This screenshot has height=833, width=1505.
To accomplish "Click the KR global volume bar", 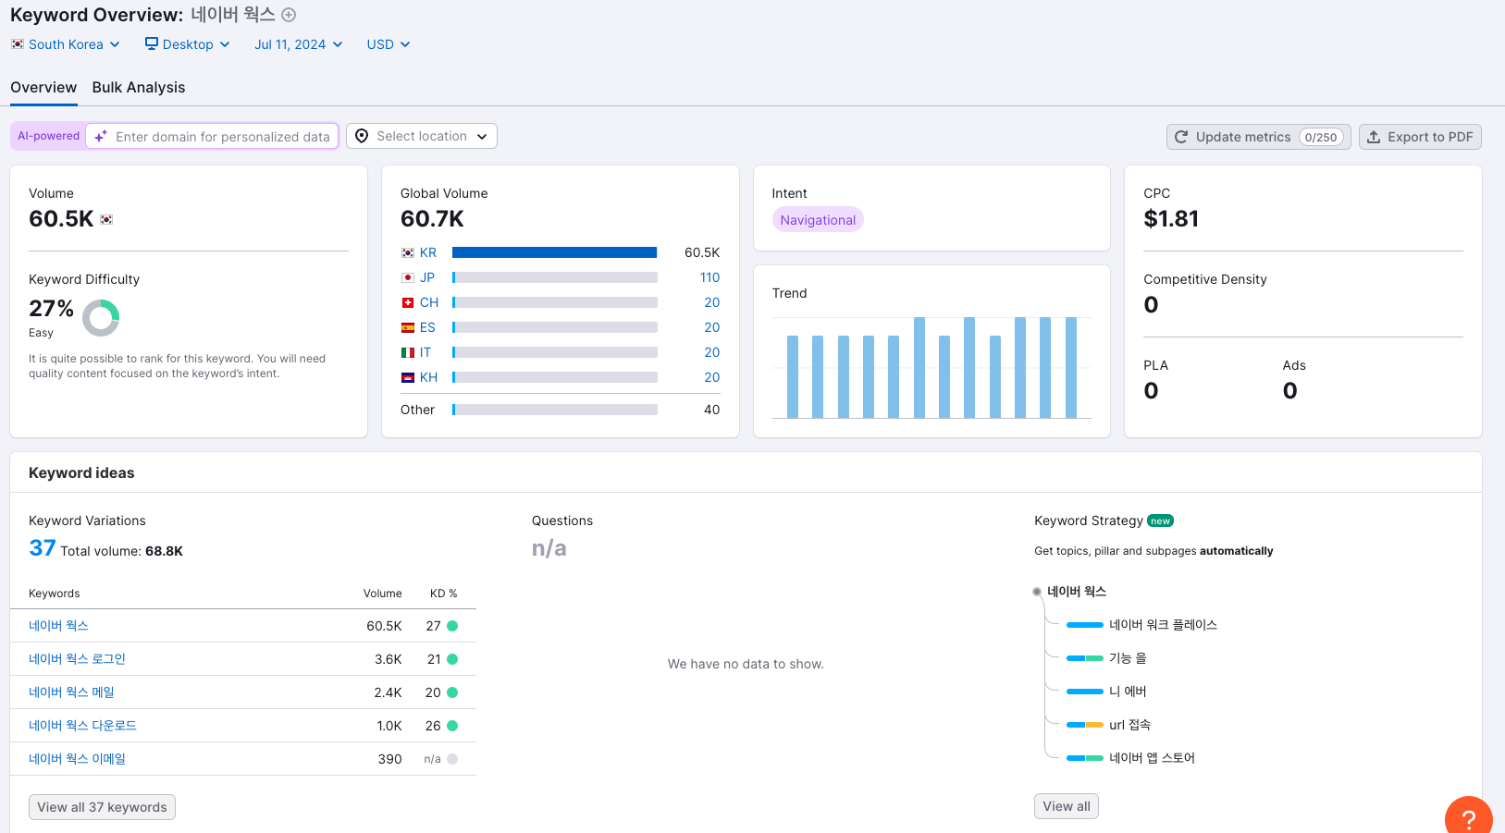I will (554, 252).
